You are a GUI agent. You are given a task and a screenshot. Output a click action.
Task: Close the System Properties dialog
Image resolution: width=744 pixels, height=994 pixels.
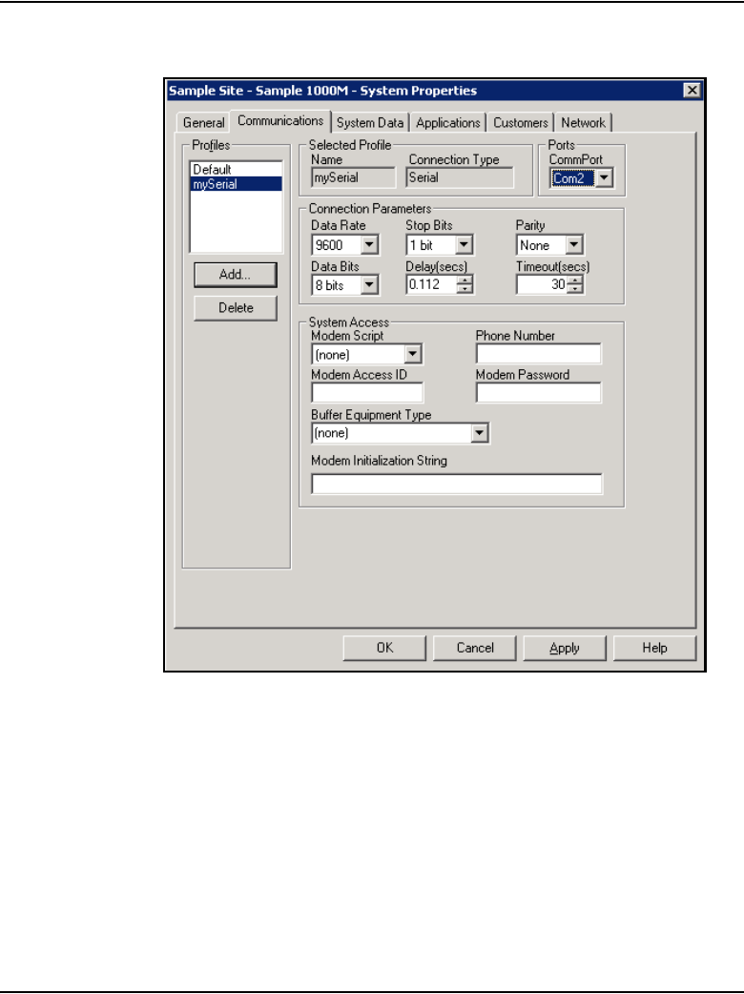coord(692,91)
